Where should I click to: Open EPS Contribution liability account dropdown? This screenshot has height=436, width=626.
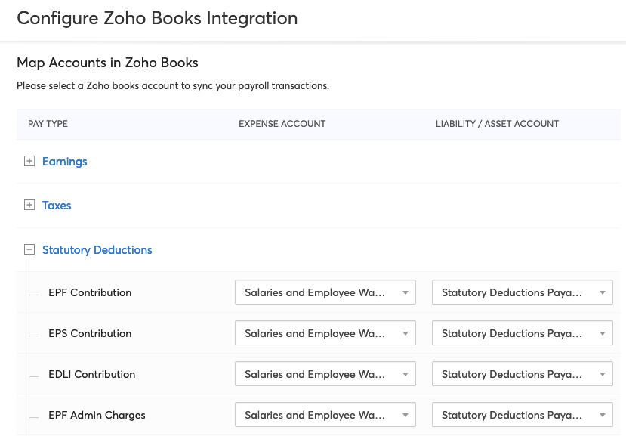(x=522, y=333)
